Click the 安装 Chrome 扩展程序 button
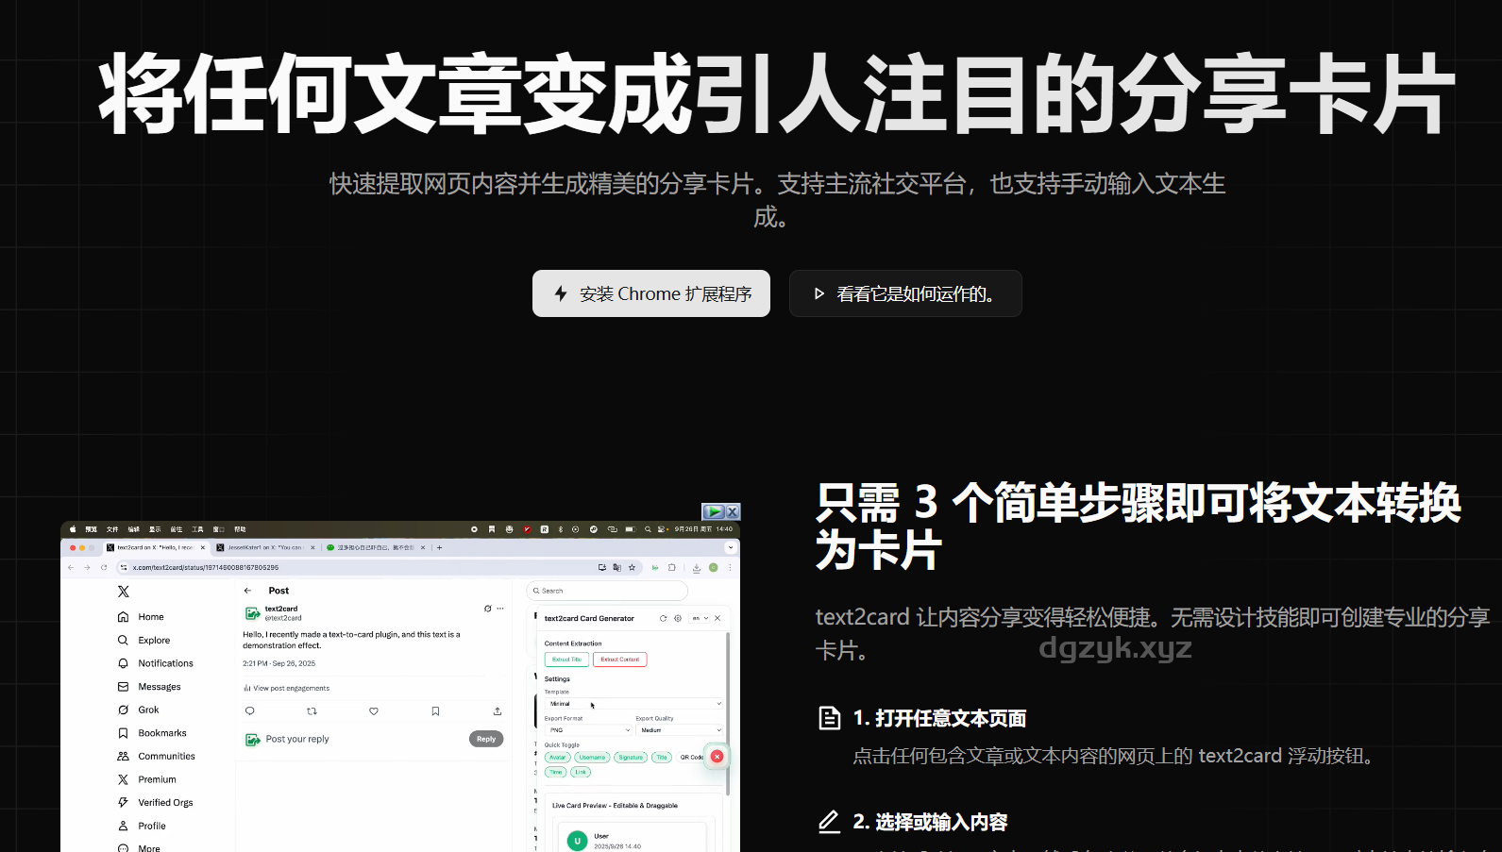Image resolution: width=1502 pixels, height=852 pixels. 651,293
